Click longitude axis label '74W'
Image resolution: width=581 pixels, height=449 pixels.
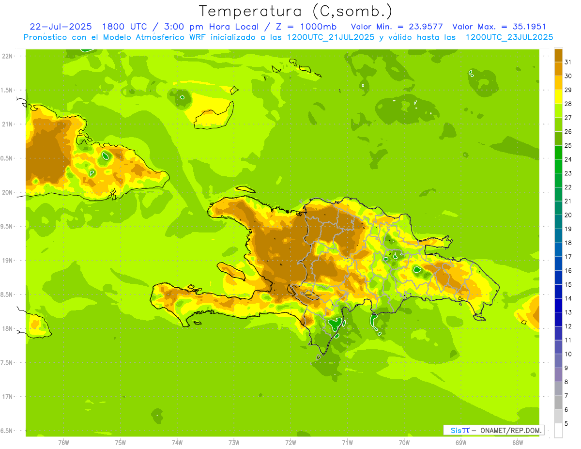(177, 443)
